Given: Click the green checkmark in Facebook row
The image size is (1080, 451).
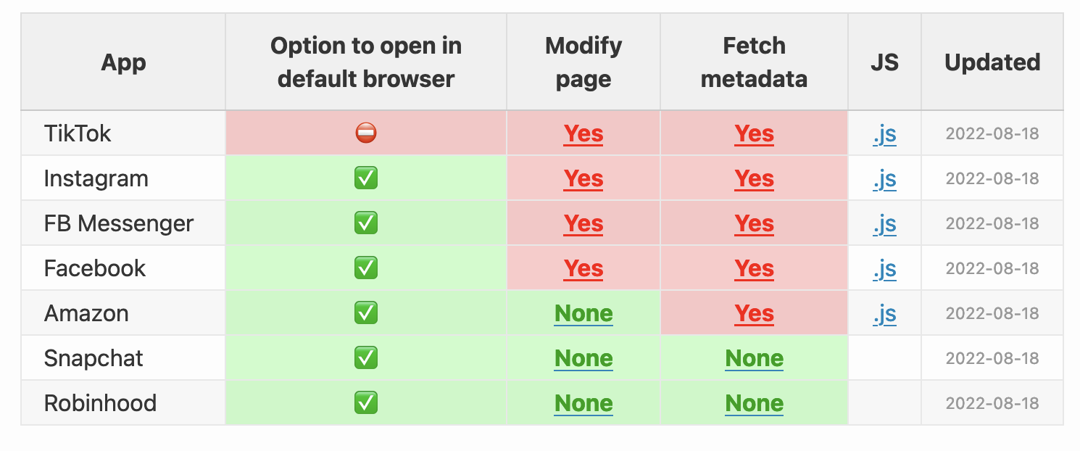Looking at the screenshot, I should tap(365, 268).
